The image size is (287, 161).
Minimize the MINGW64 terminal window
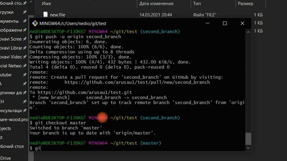point(207,23)
